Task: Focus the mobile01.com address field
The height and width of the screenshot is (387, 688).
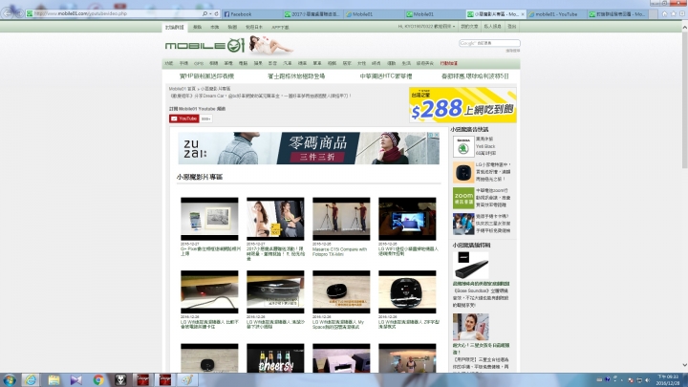Action: pyautogui.click(x=114, y=14)
